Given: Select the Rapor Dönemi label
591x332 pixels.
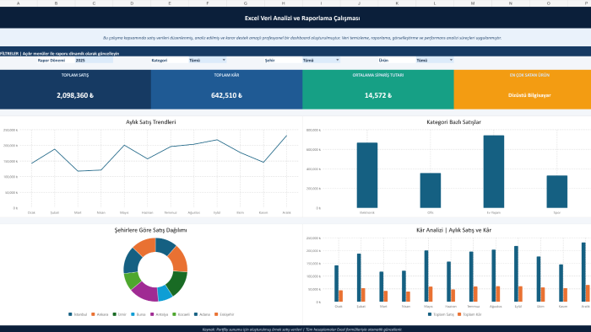Looking at the screenshot, I should pos(52,60).
